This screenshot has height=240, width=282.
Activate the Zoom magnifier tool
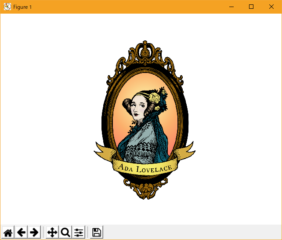(x=65, y=233)
